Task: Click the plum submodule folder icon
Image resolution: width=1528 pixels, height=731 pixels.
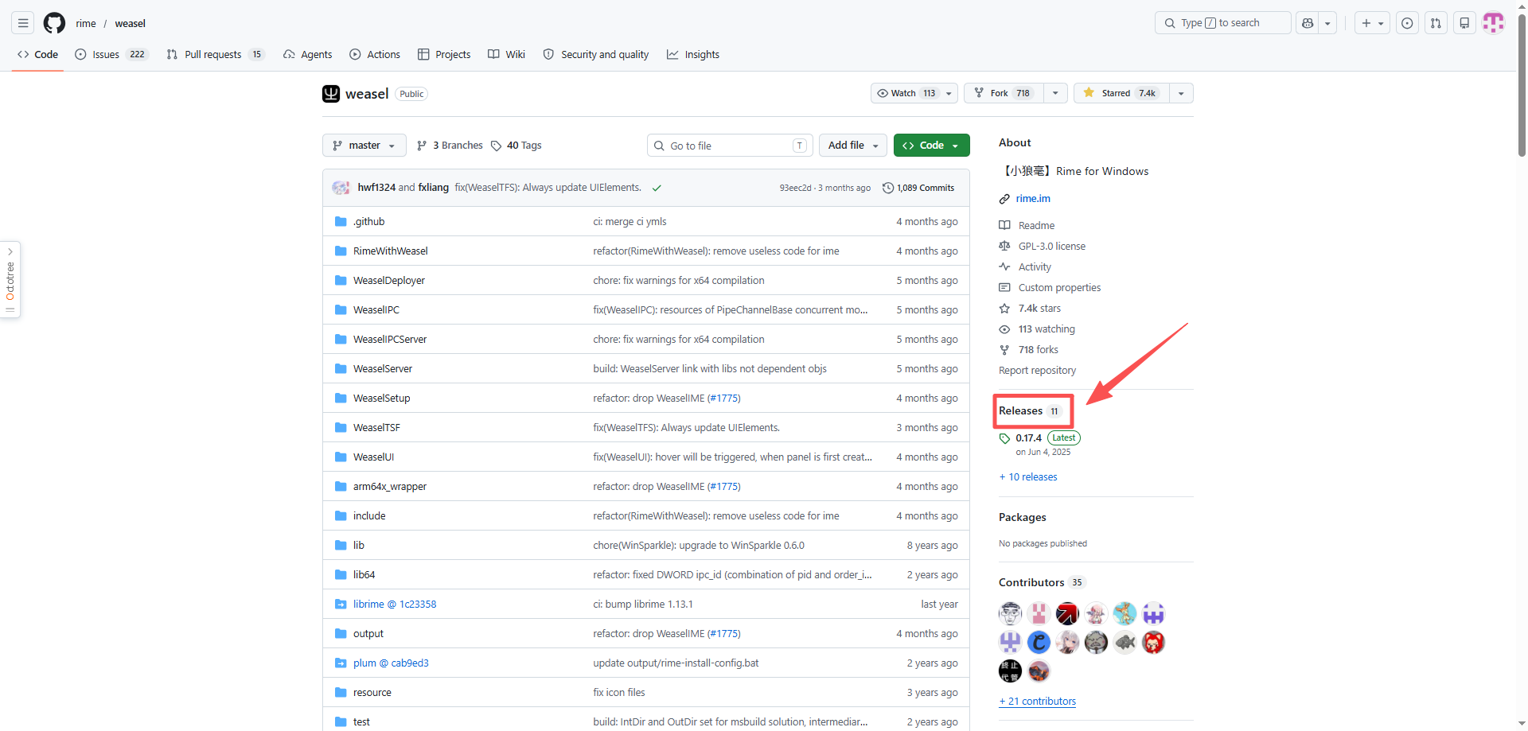Action: (341, 663)
